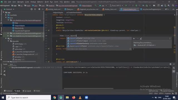The image size is (178, 100).
Task: Hide the Project panel with minus icon
Action: click(x=43, y=9)
